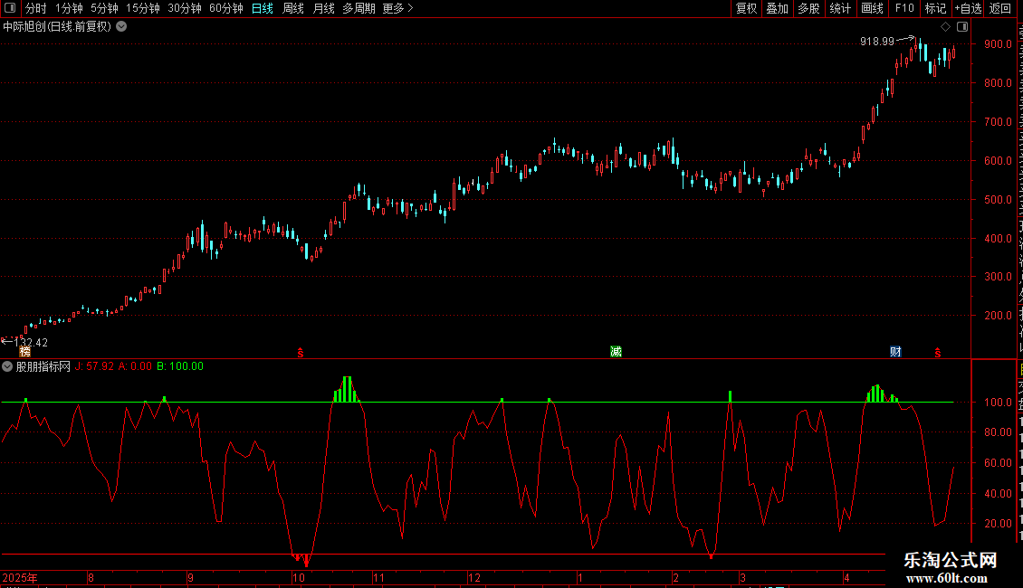Click the 返回 back button
This screenshot has width=1023, height=588.
(x=999, y=8)
